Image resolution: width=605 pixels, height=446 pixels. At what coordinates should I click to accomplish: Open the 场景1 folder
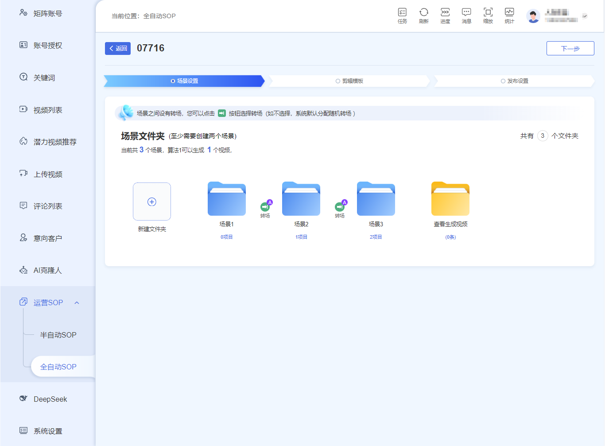click(227, 199)
